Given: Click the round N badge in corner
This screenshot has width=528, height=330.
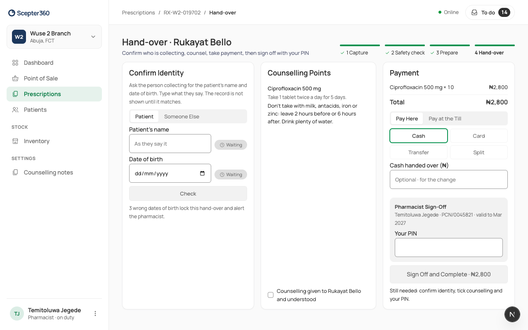Looking at the screenshot, I should pyautogui.click(x=512, y=314).
